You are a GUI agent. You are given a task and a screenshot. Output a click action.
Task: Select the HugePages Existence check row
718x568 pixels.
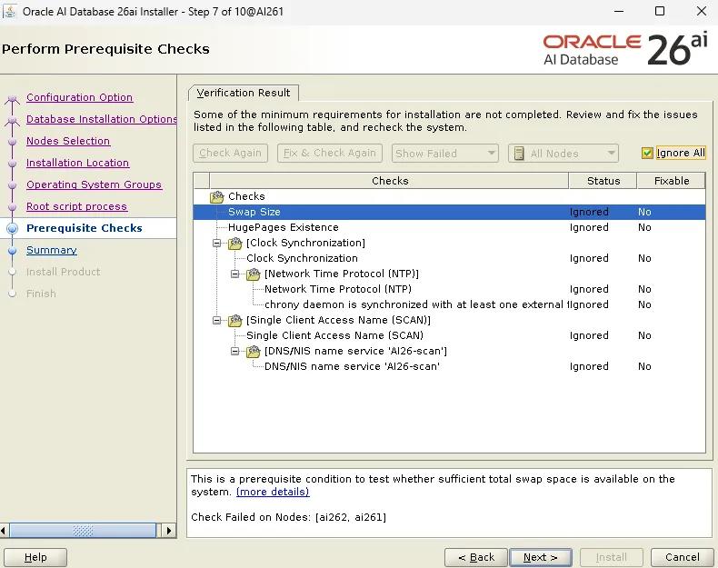point(449,227)
